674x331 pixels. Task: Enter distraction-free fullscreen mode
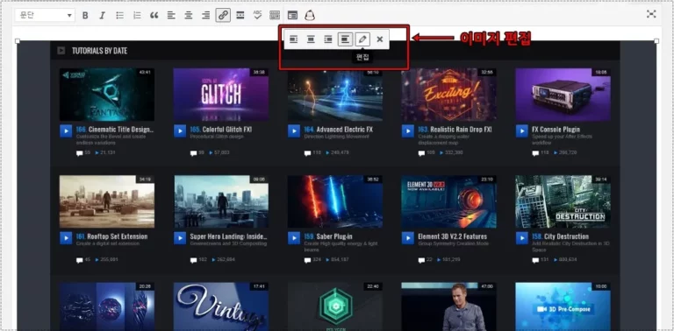651,14
